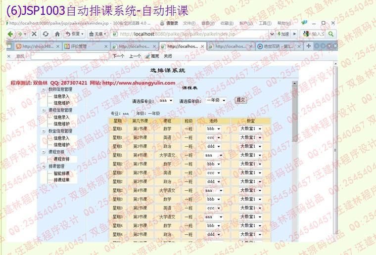Reload the page with the refresh icon
This screenshot has width=376, height=255.
tap(46, 34)
